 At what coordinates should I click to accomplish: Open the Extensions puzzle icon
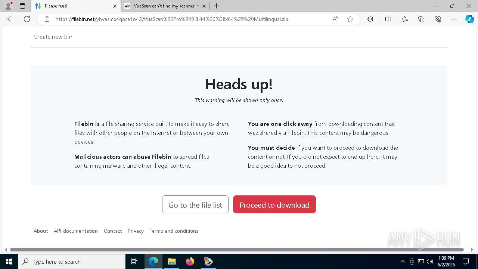pyautogui.click(x=370, y=19)
